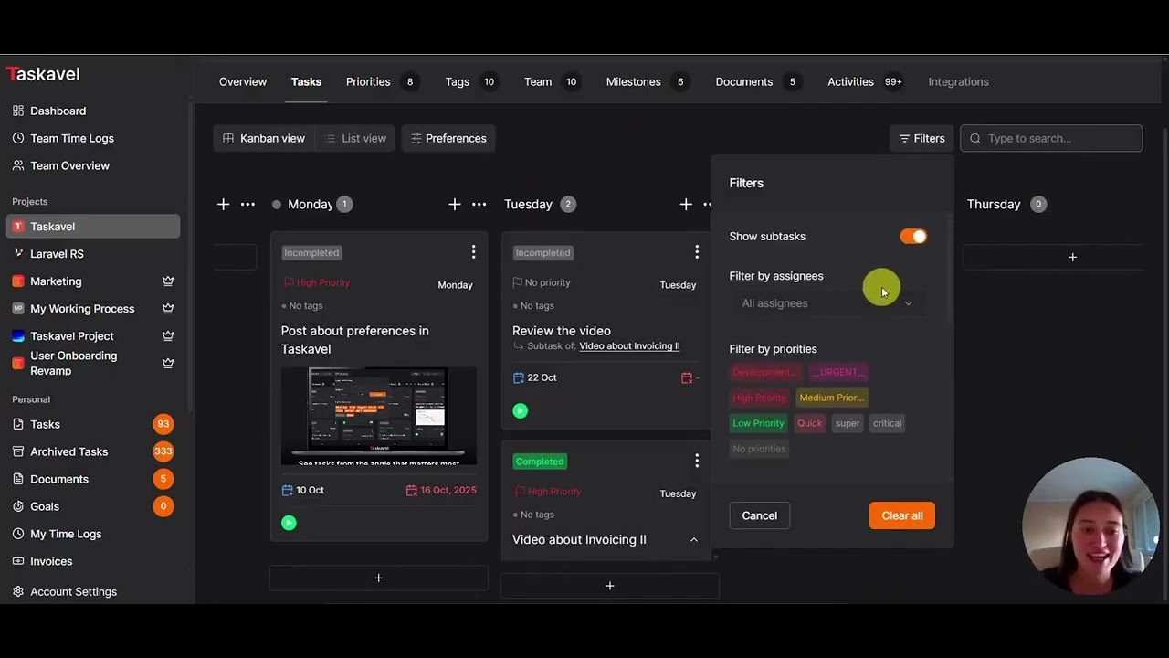Open personal Tasks with 93 badge
The width and height of the screenshot is (1169, 658).
coord(91,424)
